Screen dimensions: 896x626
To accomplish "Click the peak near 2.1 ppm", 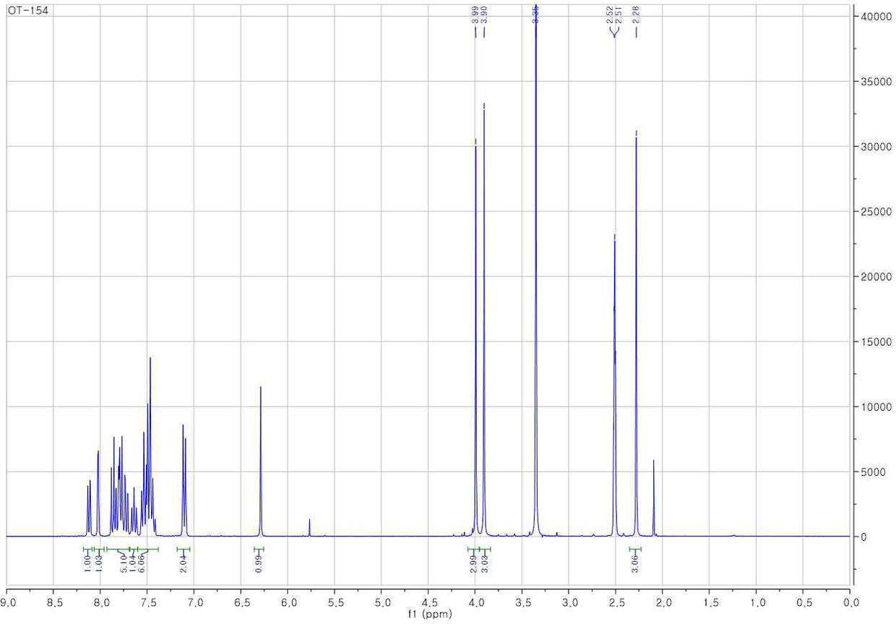I will (653, 498).
